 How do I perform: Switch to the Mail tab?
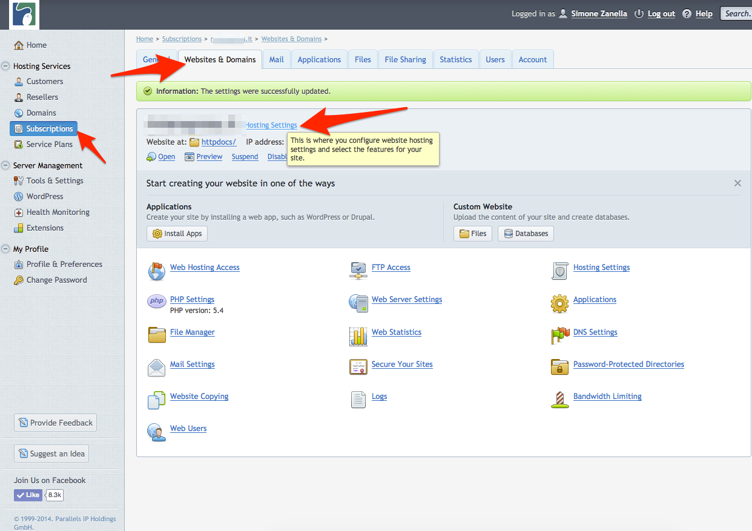tap(277, 59)
